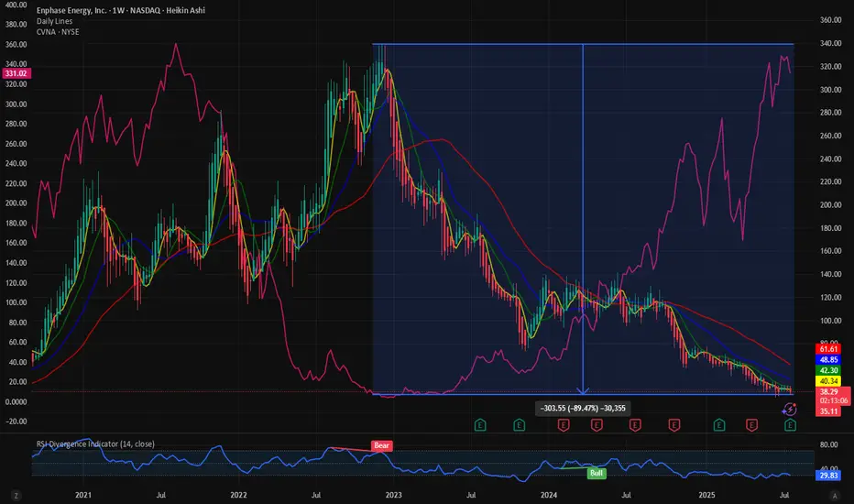854x504 pixels.
Task: Click the 2023 label on the time axis
Action: (x=393, y=495)
